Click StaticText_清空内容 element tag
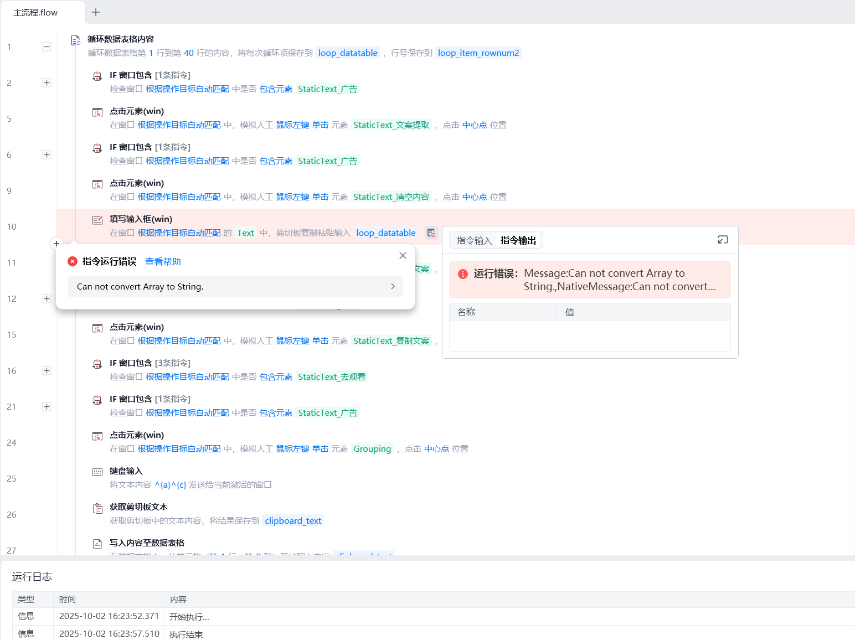 392,197
